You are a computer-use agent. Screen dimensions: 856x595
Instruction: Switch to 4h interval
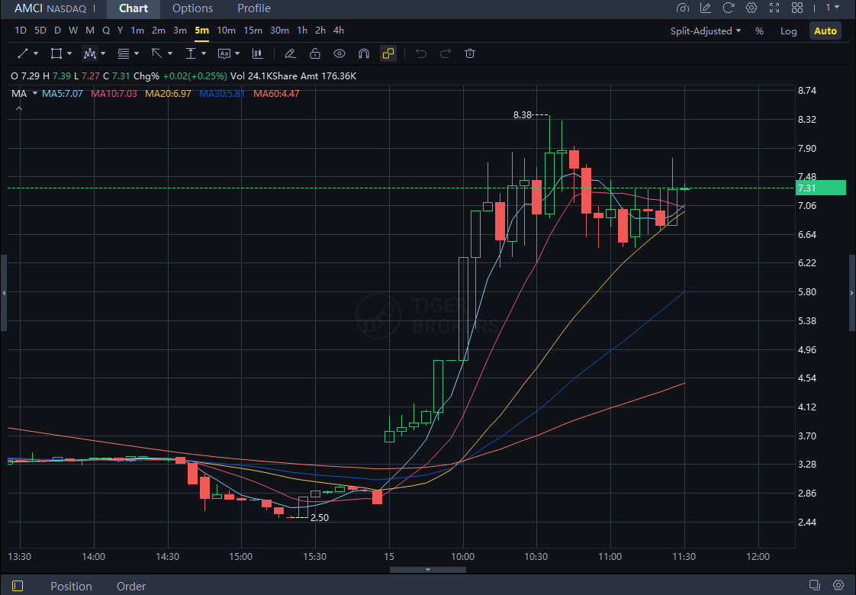click(339, 31)
